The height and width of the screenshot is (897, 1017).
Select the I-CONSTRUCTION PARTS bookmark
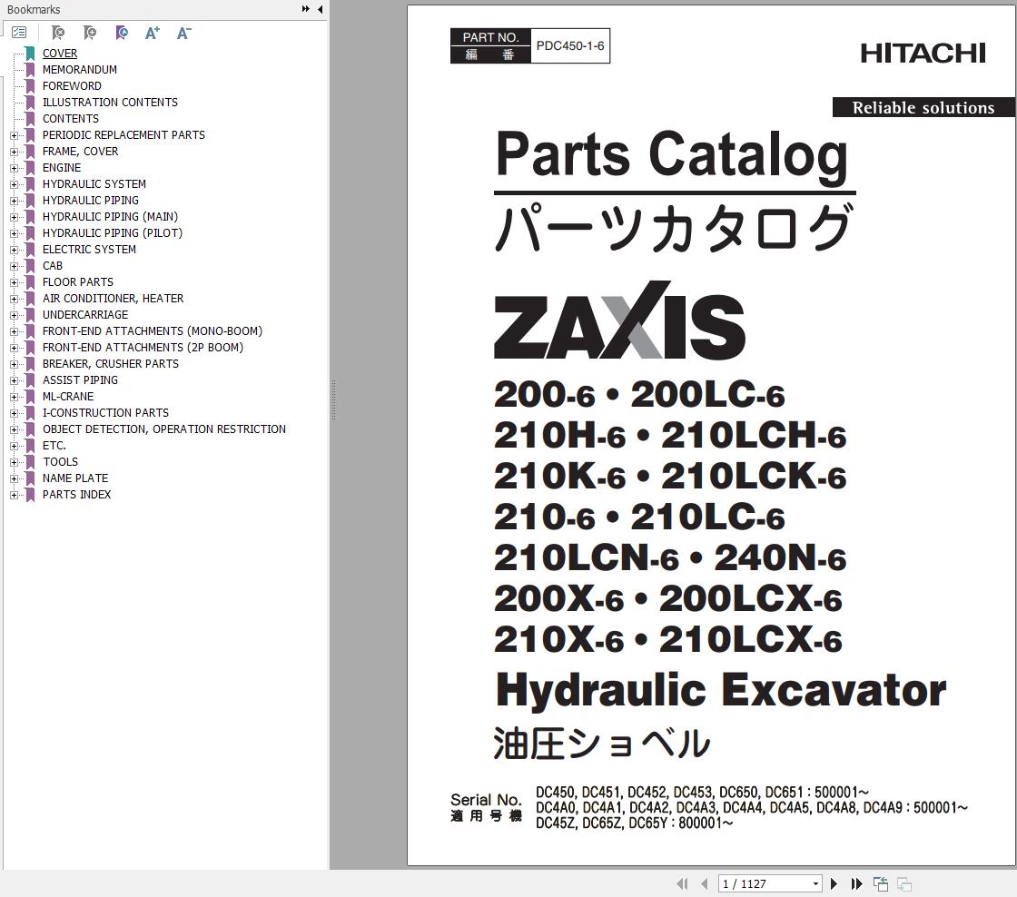click(x=105, y=412)
